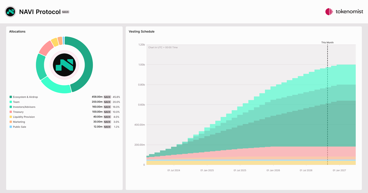
Task: Click the 1.20b y-axis label
Action: pos(141,45)
